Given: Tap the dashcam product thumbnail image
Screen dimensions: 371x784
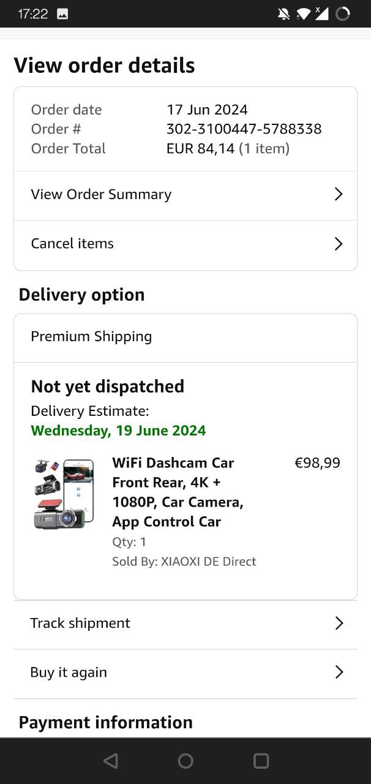Looking at the screenshot, I should tap(64, 494).
